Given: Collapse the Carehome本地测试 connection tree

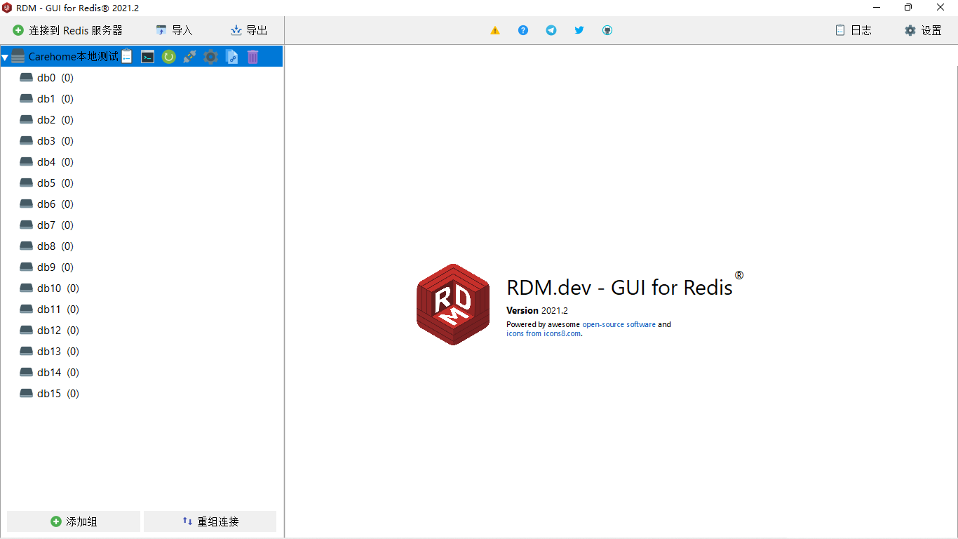Looking at the screenshot, I should tap(5, 58).
